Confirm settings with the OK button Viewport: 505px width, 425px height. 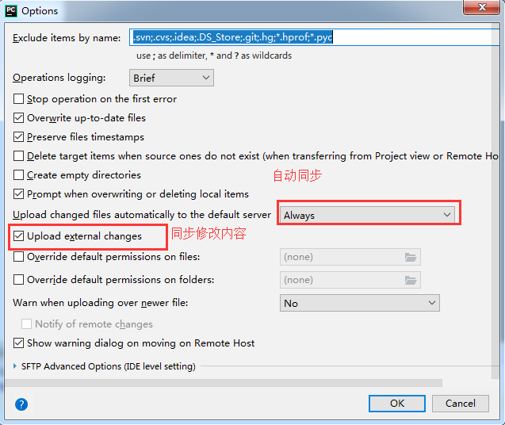coord(396,404)
